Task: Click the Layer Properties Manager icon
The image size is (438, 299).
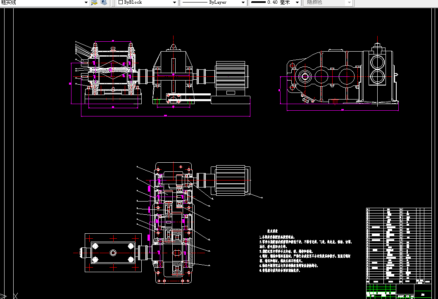Action: 94,2
